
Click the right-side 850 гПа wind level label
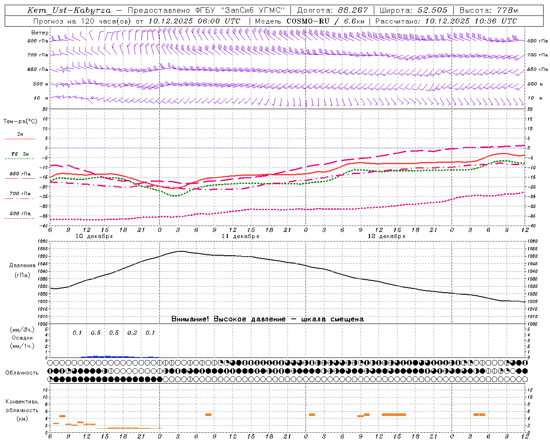pos(538,70)
